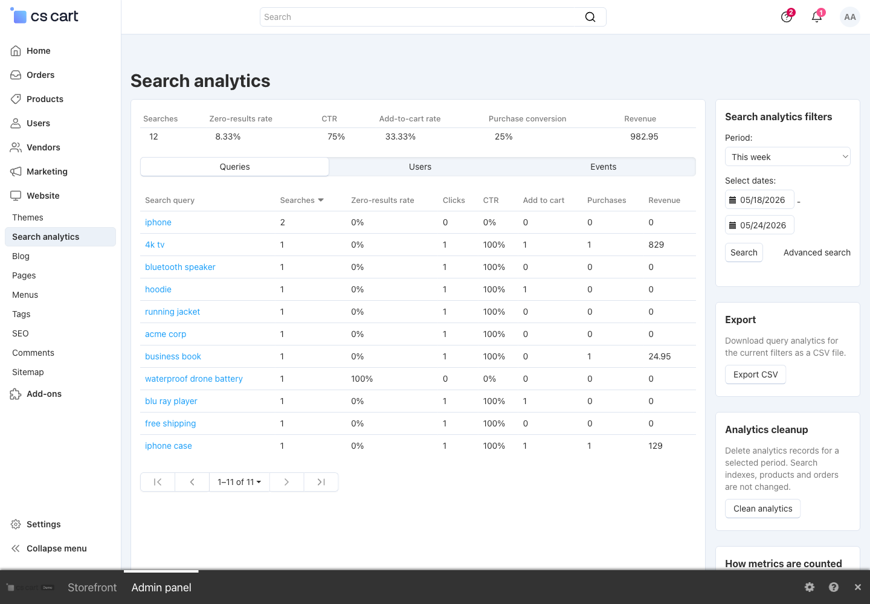The image size is (870, 604).
Task: Switch to the Users tab
Action: (420, 167)
